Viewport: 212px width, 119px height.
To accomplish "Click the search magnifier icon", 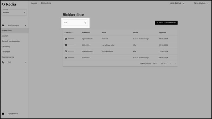I will (85, 23).
